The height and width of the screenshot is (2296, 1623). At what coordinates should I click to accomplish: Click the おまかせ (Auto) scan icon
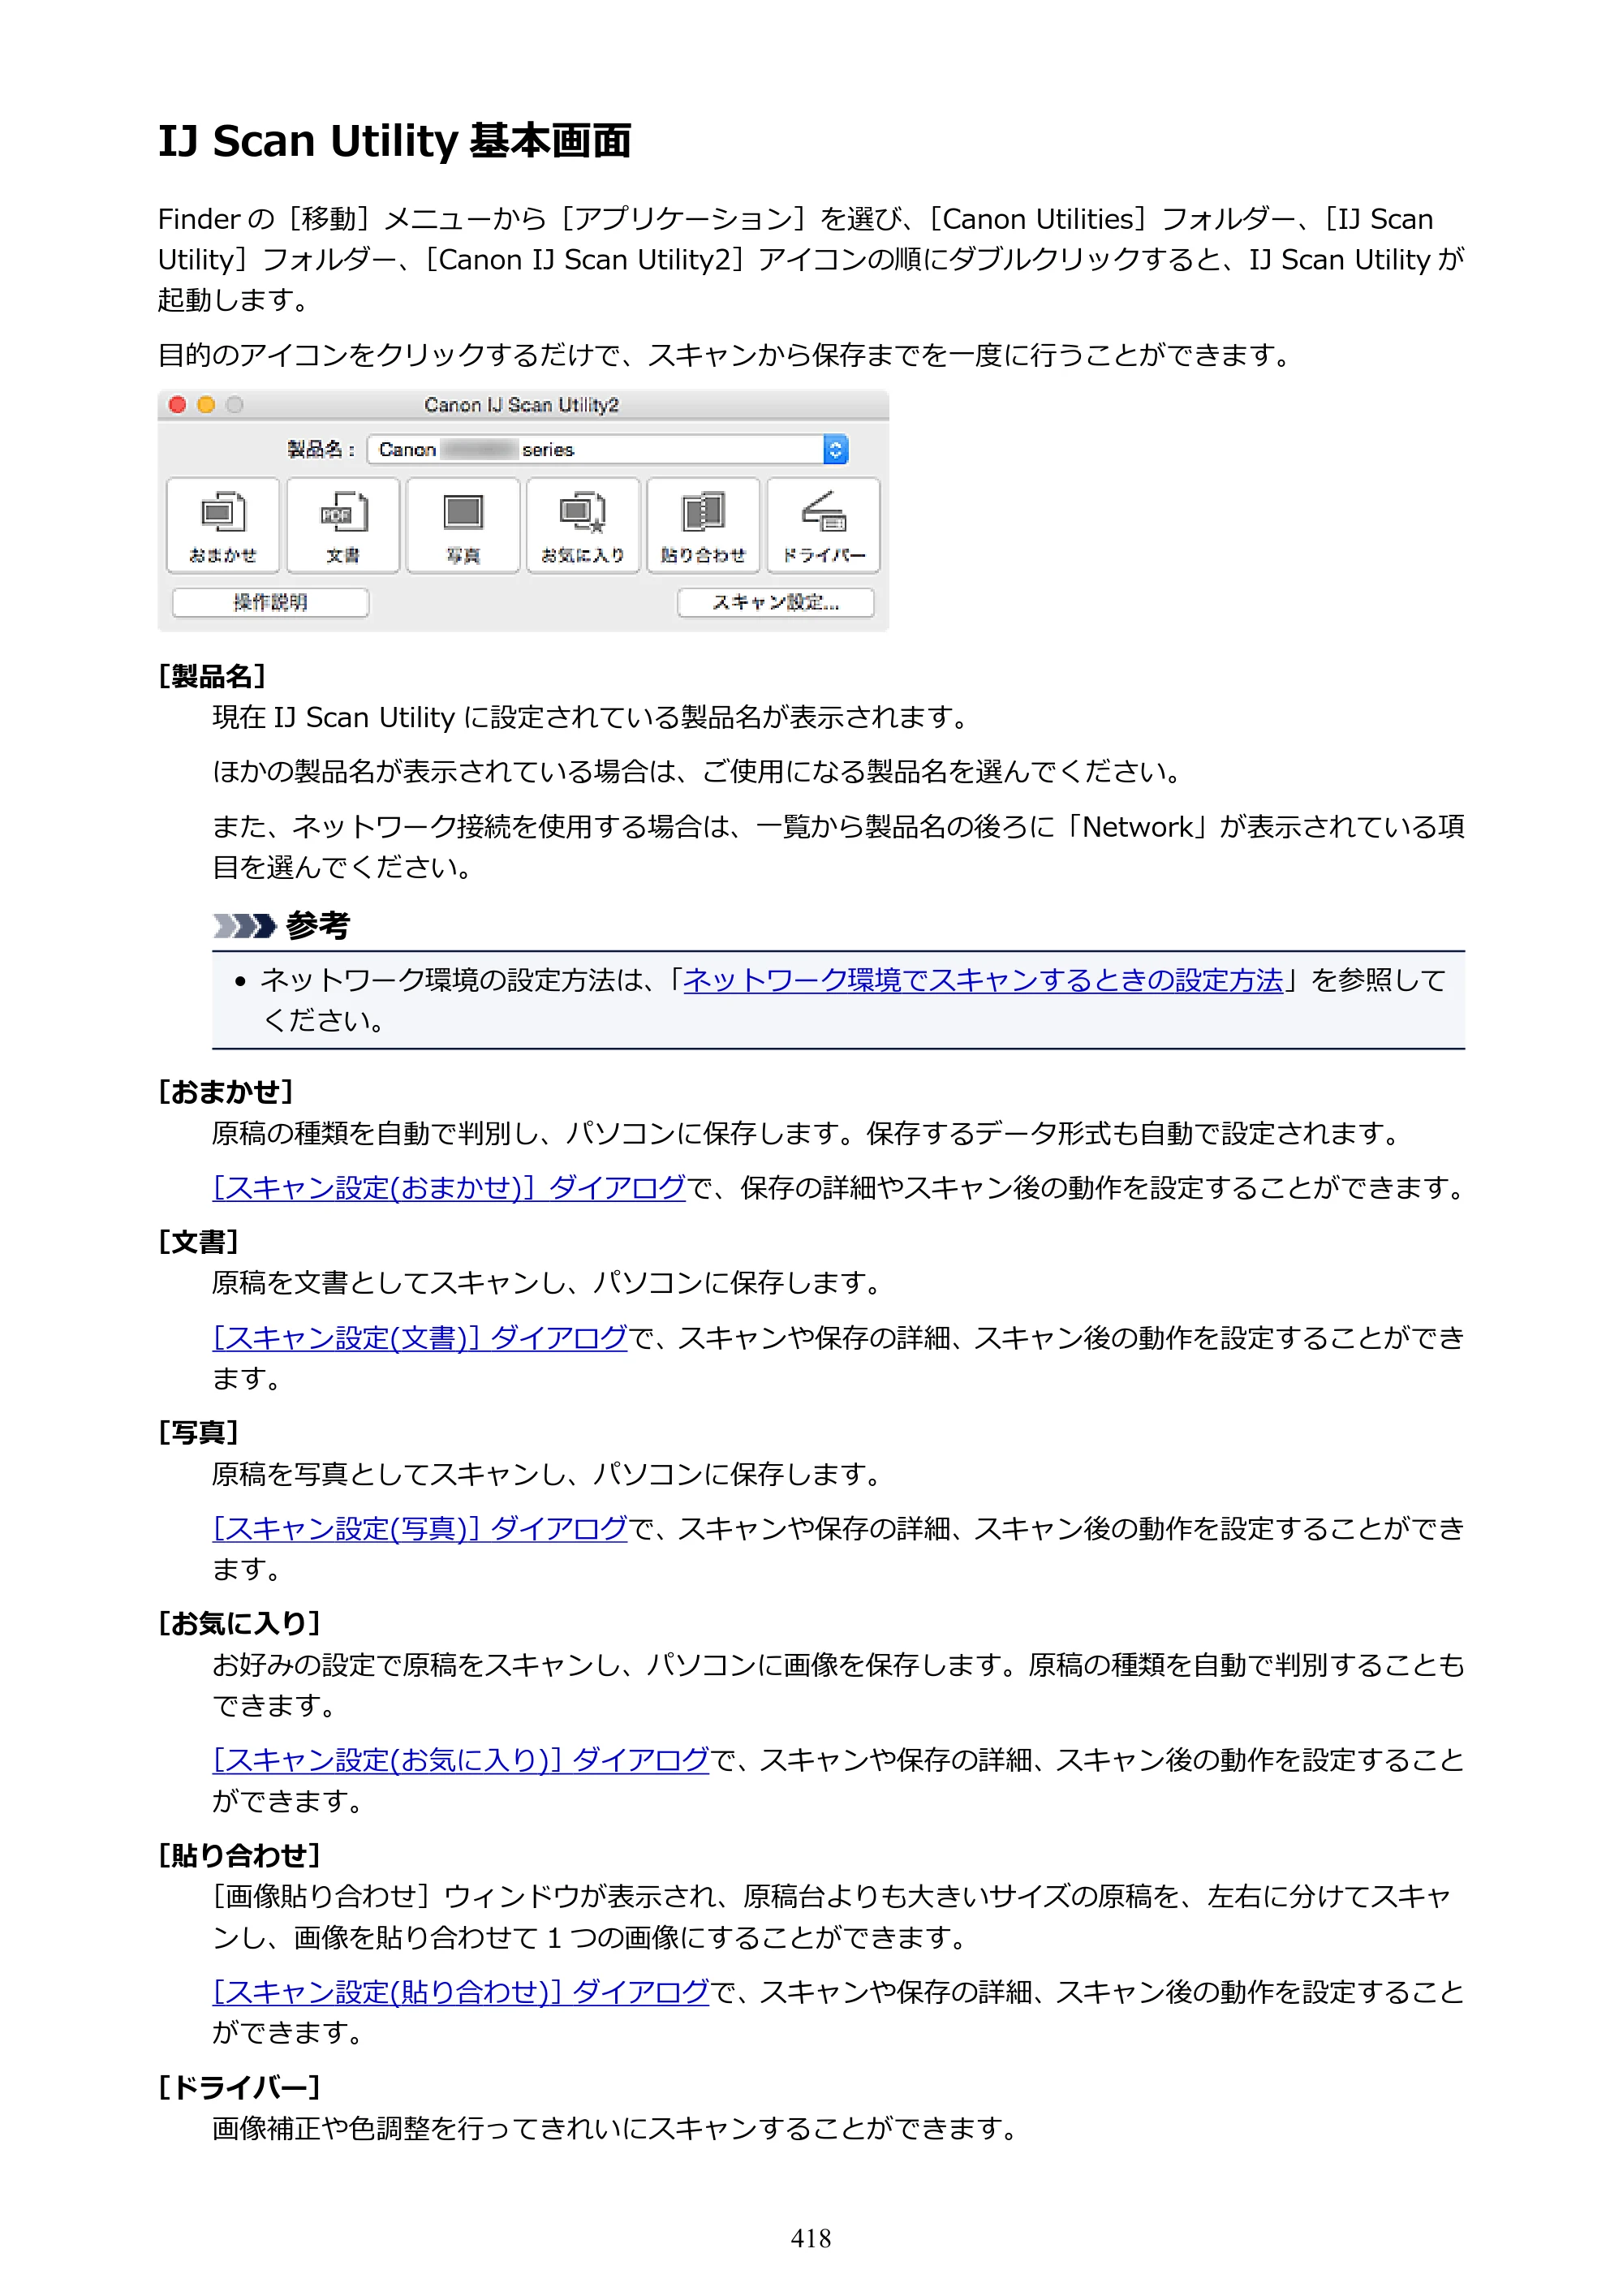tap(223, 525)
